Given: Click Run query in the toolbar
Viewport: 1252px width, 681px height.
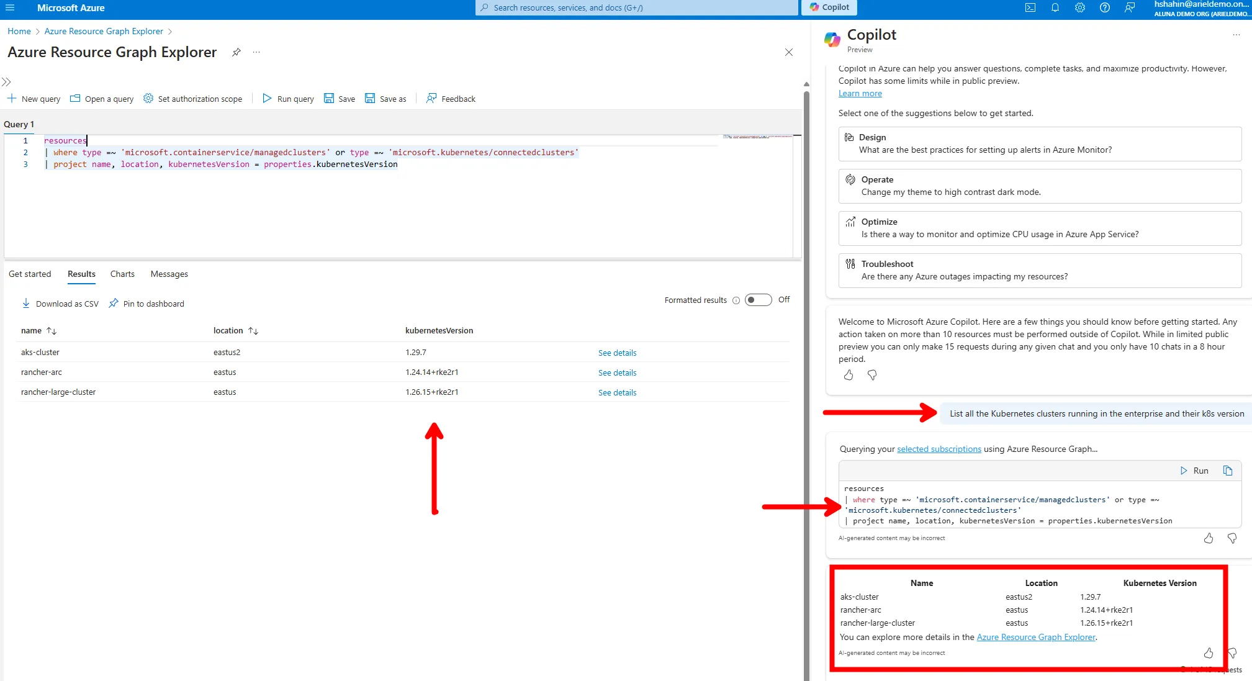Looking at the screenshot, I should coord(288,99).
